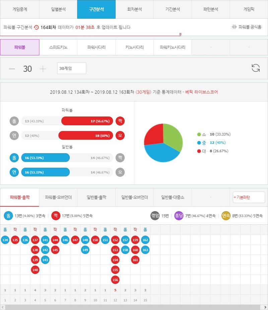Image resolution: width=268 pixels, height=310 pixels.
Task: Click the 베픽 라이브스코어 link
Action: [x=201, y=92]
